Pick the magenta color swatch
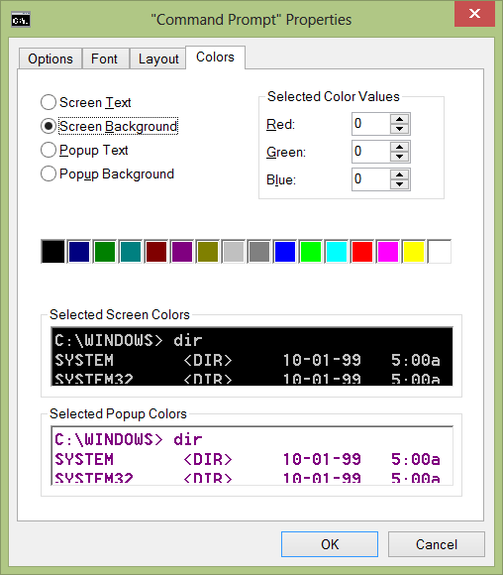This screenshot has width=503, height=575. point(388,252)
